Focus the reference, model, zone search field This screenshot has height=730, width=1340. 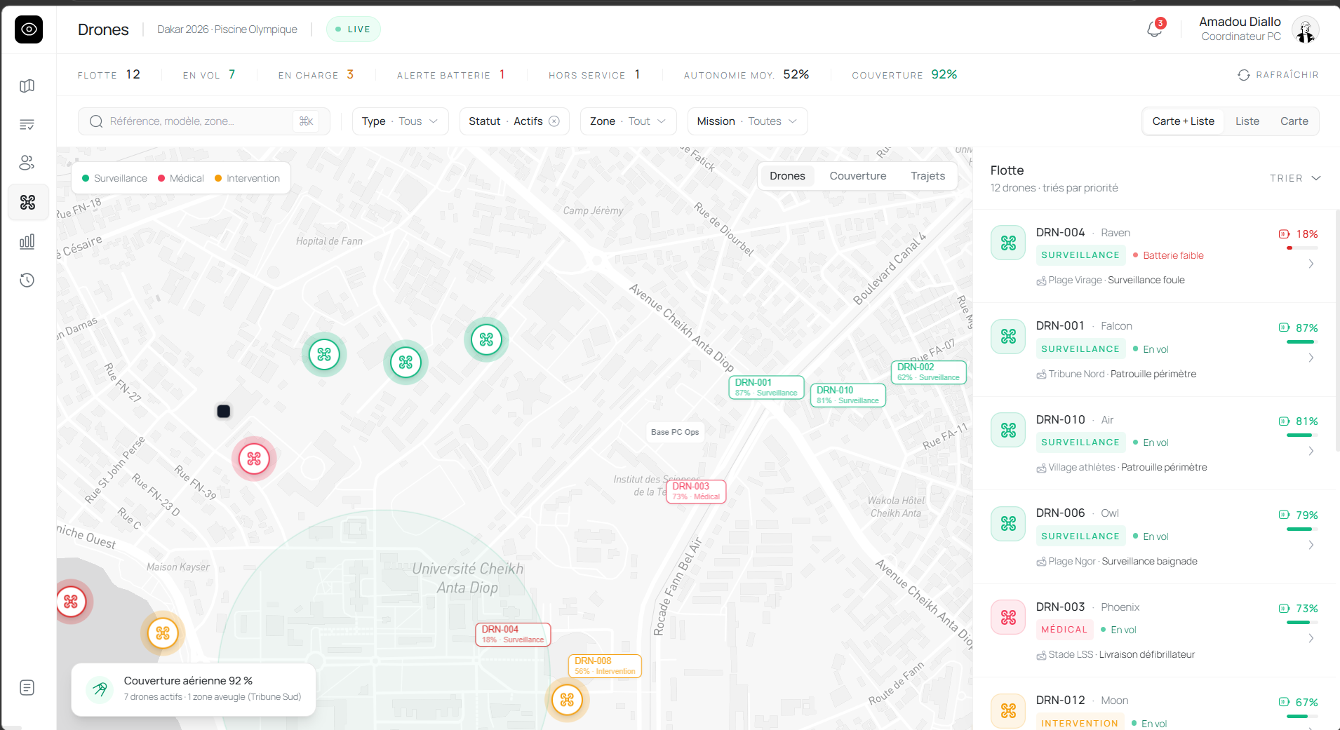pyautogui.click(x=204, y=121)
